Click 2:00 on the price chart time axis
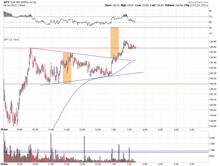This screenshot has width=220, height=166. [145, 130]
